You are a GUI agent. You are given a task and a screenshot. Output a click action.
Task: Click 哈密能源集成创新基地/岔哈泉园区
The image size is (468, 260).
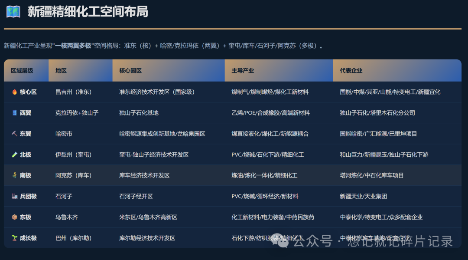(x=162, y=134)
